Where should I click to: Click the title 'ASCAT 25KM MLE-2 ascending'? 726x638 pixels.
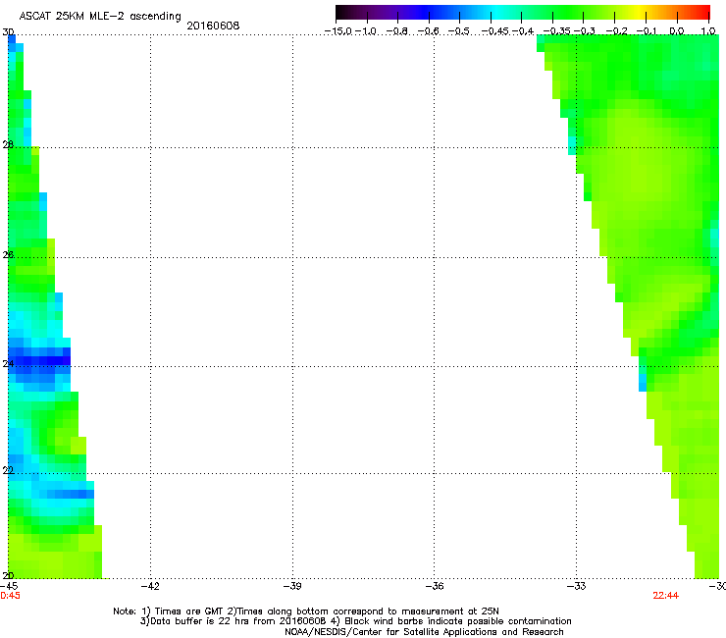coord(100,16)
